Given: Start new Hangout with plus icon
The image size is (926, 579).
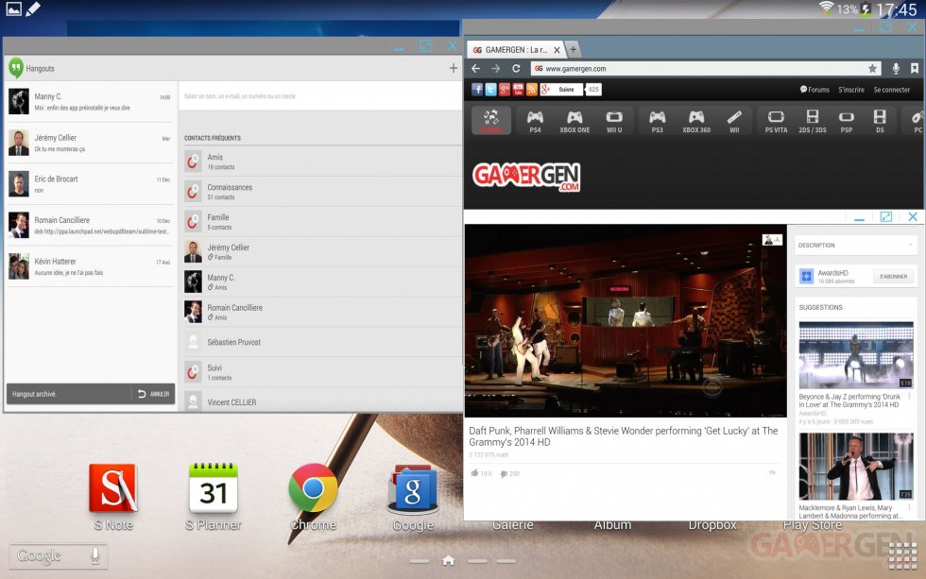Looking at the screenshot, I should click(454, 68).
